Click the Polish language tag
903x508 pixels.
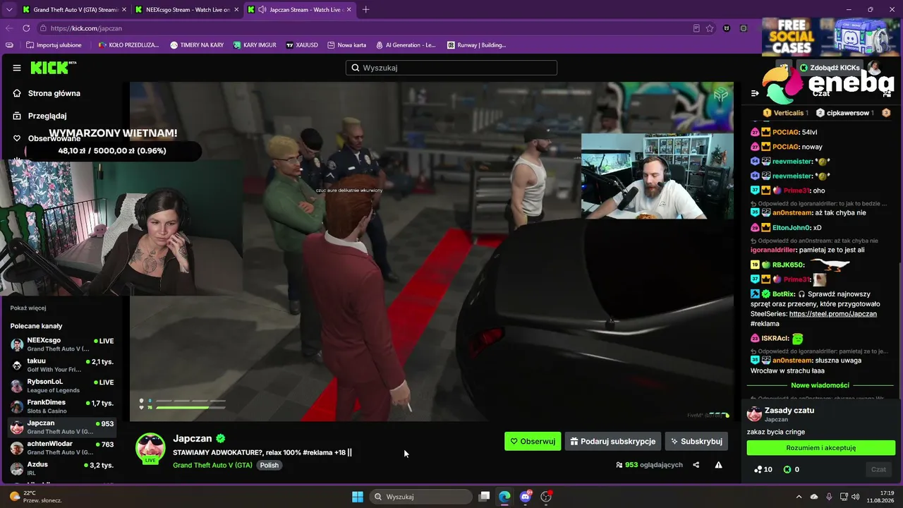coord(269,466)
